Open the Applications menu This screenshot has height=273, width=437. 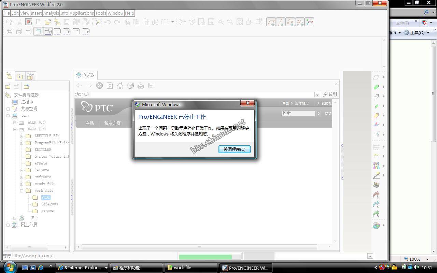tap(82, 13)
